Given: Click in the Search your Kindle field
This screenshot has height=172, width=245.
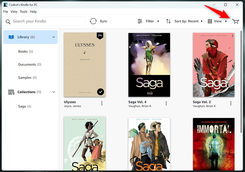Looking at the screenshot, I should coord(44,21).
